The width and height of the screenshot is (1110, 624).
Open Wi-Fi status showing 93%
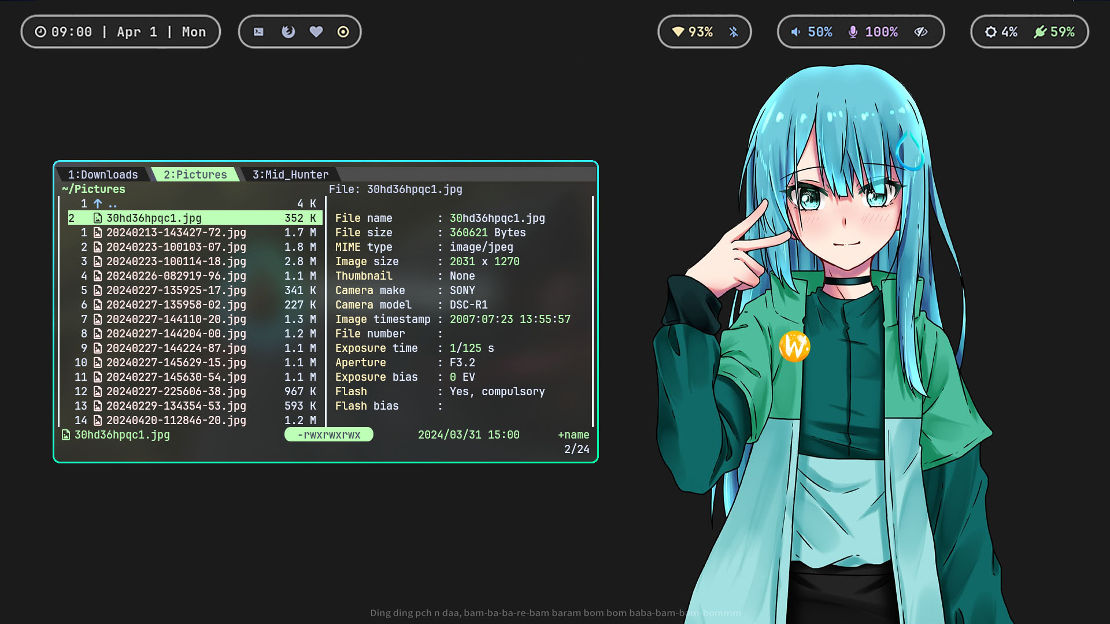tap(692, 32)
